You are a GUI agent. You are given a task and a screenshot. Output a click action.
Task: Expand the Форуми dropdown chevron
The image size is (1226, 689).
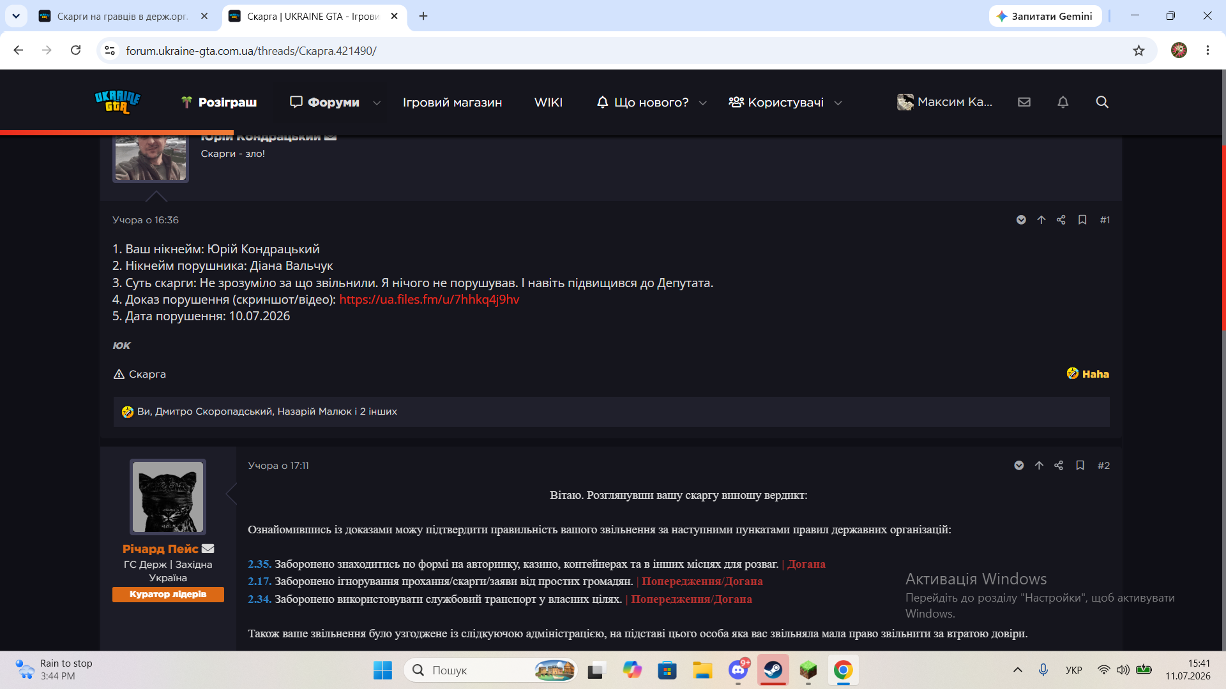[377, 103]
